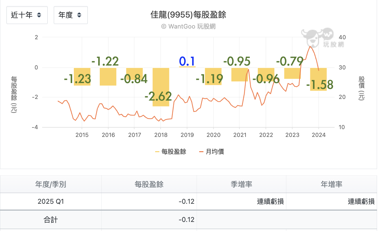The image size is (379, 231).
Task: Click the 2025 Q1 table row
Action: pyautogui.click(x=50, y=202)
